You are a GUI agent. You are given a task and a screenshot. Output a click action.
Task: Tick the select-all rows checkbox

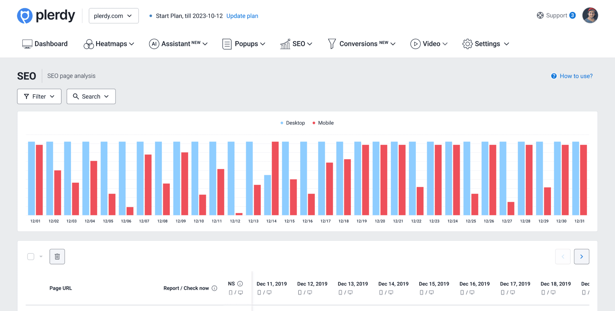point(31,257)
